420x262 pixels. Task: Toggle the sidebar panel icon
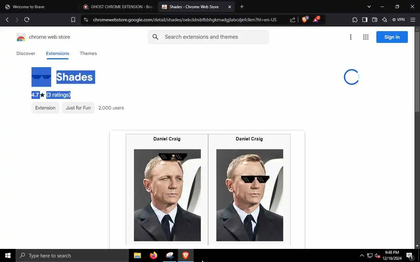coord(365,20)
